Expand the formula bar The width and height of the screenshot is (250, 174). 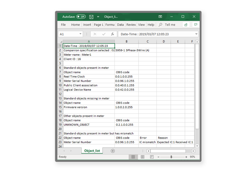click(x=196, y=34)
